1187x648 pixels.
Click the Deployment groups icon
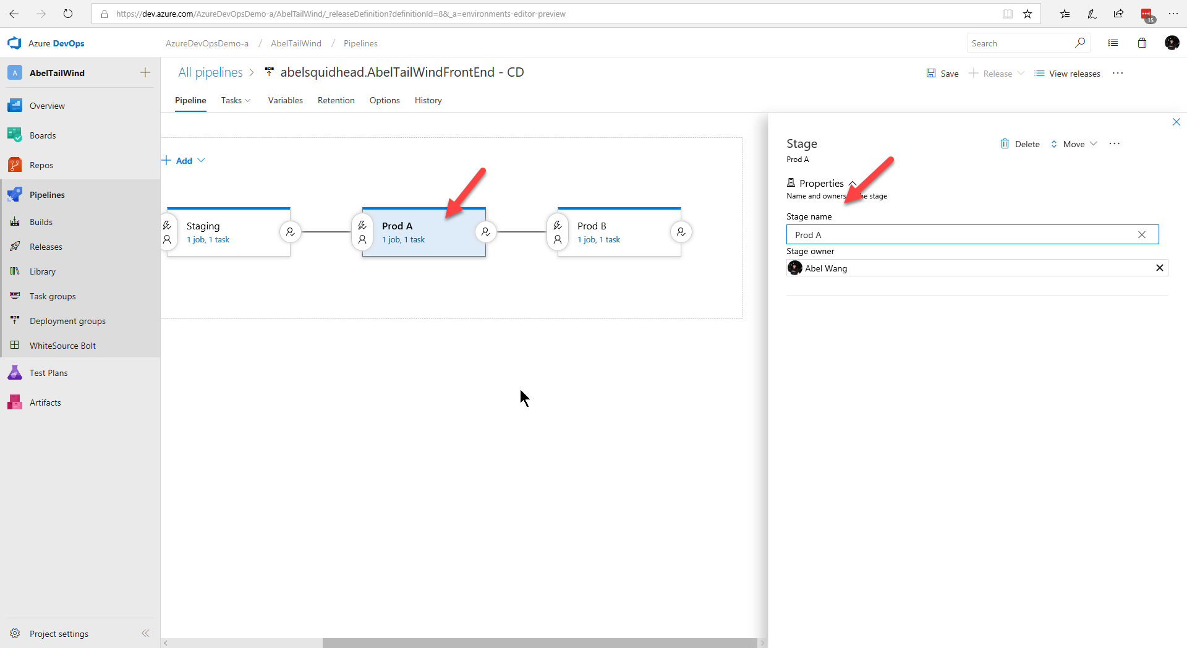coord(15,321)
